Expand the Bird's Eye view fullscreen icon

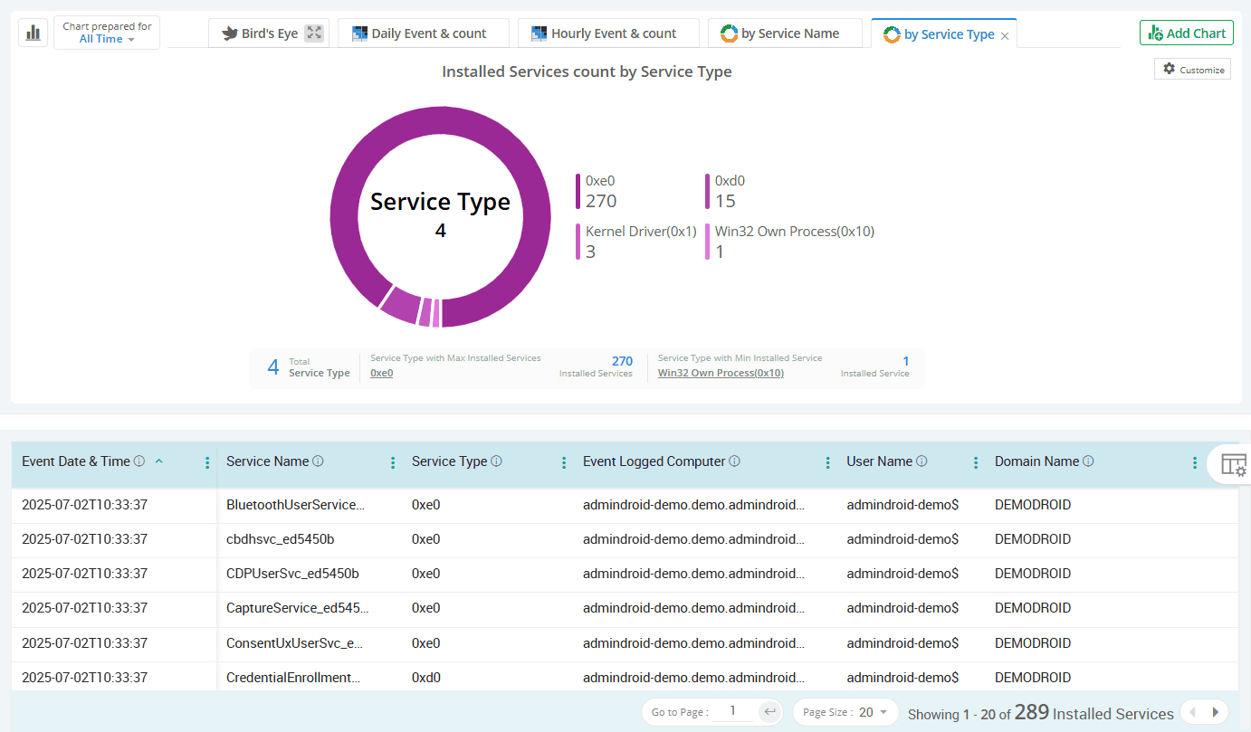[x=314, y=33]
